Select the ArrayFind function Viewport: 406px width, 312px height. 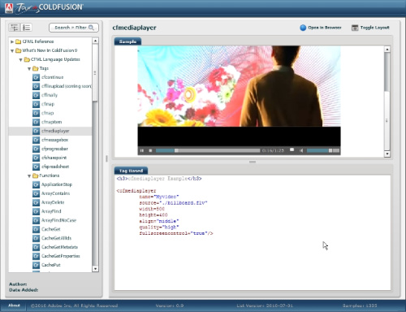51,211
